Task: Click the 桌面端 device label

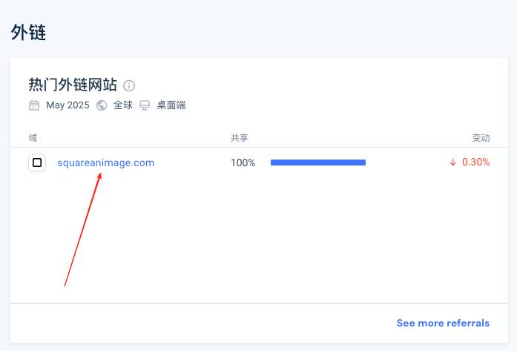Action: tap(171, 105)
